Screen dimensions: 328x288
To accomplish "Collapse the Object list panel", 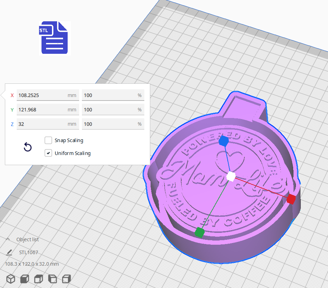I will click(8, 239).
